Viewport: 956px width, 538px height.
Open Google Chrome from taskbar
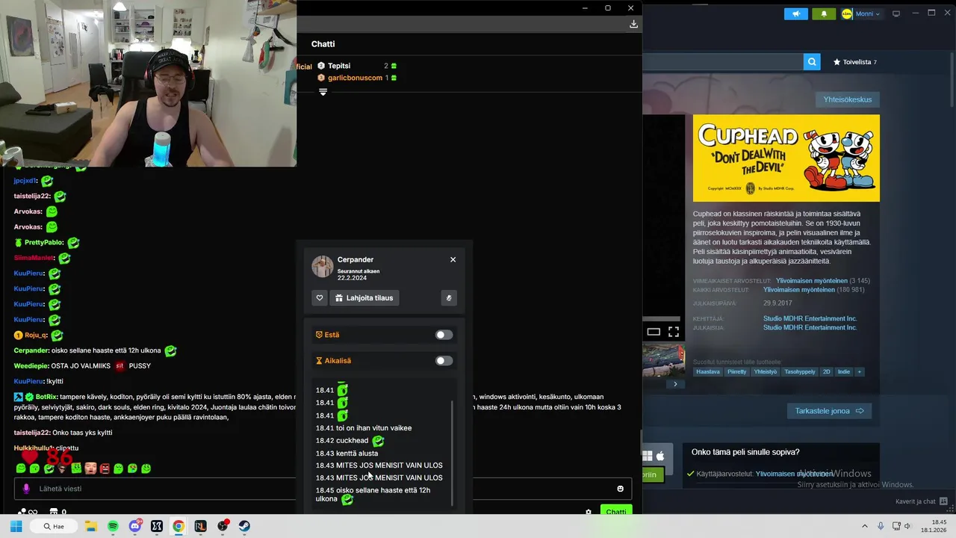[179, 526]
